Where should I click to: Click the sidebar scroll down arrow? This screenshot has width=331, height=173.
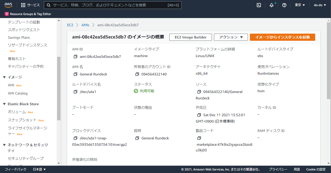[x=59, y=163]
